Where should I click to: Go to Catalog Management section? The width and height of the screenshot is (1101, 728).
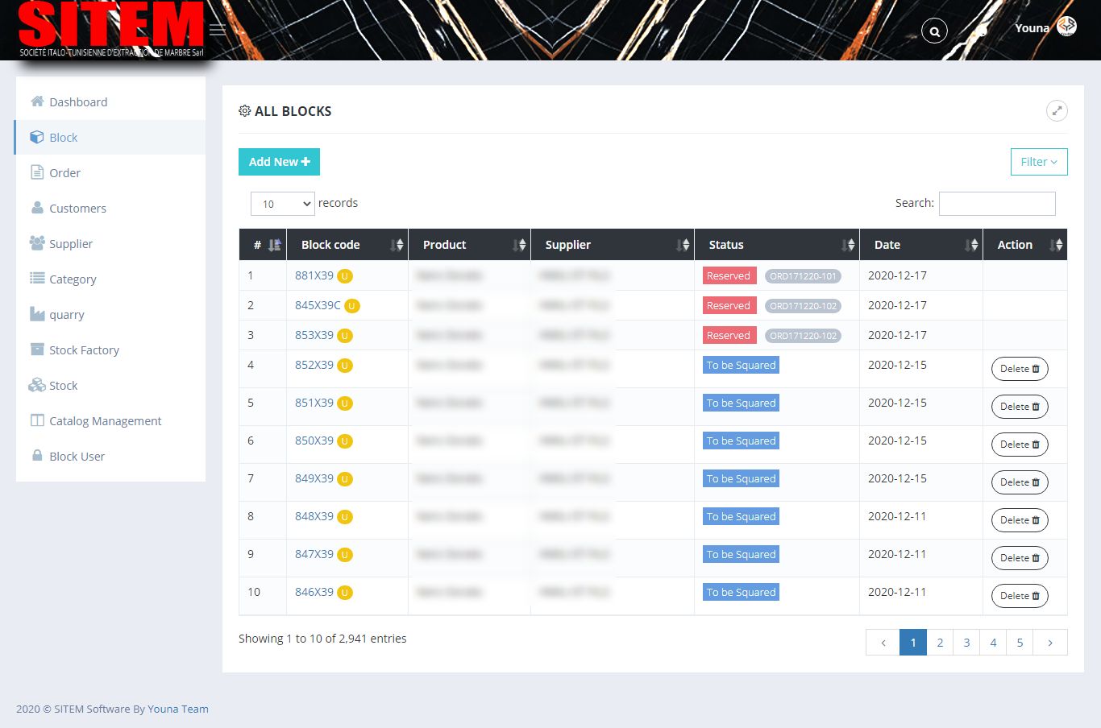point(105,421)
